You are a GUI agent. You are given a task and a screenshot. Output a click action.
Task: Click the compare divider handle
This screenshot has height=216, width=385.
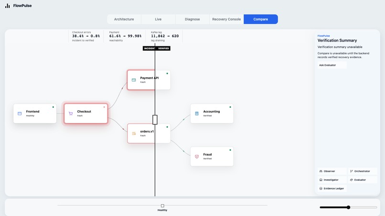155,120
